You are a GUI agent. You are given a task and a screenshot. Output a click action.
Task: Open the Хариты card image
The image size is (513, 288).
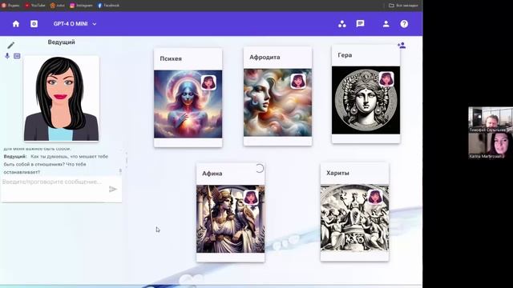coord(354,218)
